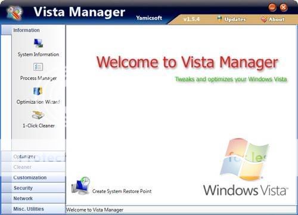Image resolution: width=298 pixels, height=215 pixels.
Task: Switch to the Customization section
Action: pyautogui.click(x=33, y=177)
